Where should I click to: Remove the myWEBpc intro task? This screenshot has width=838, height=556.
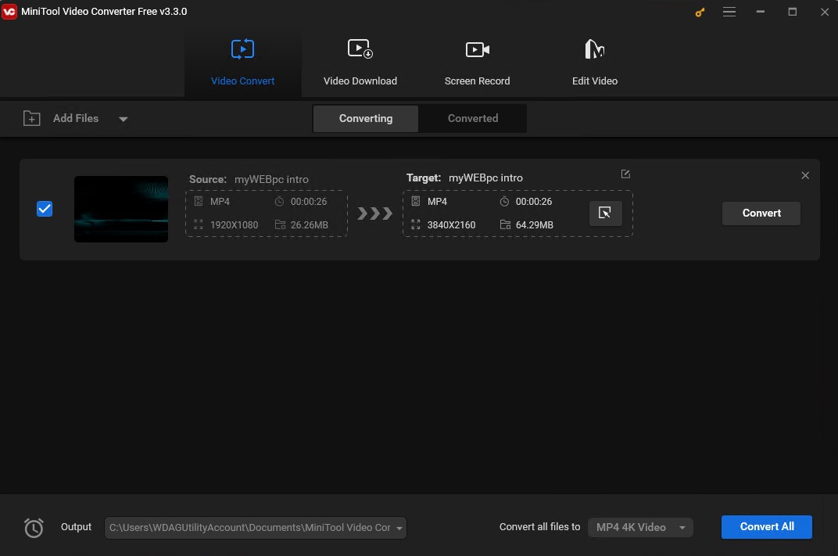click(x=805, y=175)
